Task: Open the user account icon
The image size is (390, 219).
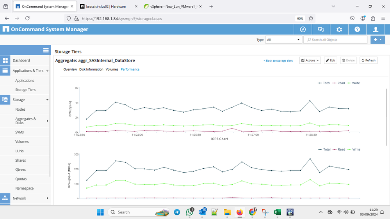Action: coord(376,30)
